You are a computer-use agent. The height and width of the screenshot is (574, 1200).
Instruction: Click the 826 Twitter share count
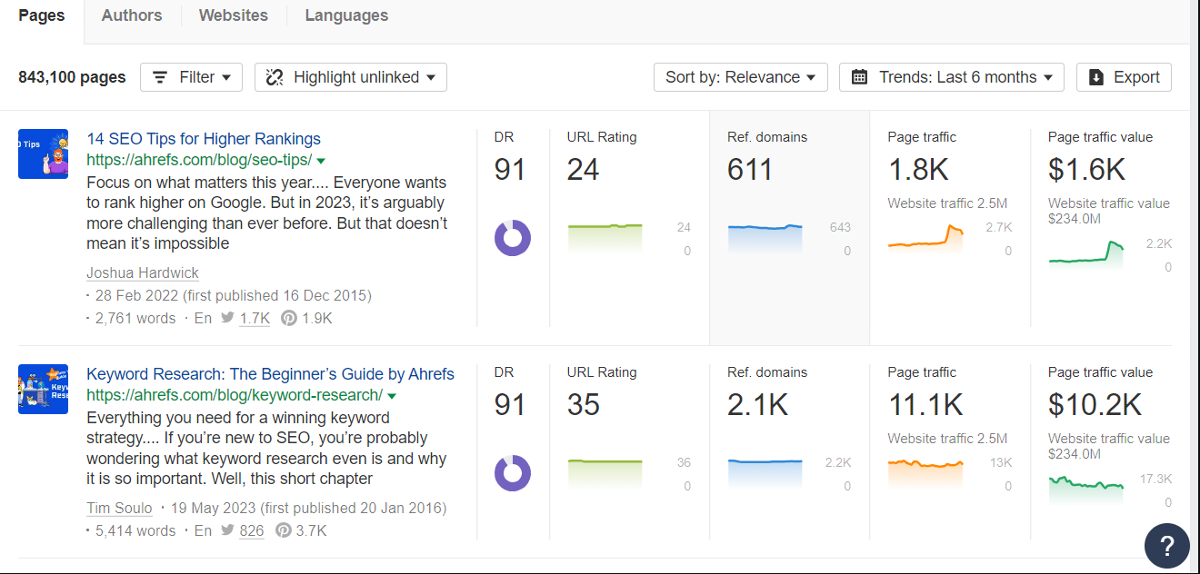click(x=252, y=530)
